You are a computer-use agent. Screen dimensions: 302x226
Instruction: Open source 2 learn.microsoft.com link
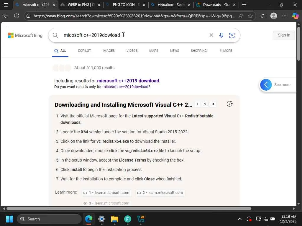pos(160,192)
